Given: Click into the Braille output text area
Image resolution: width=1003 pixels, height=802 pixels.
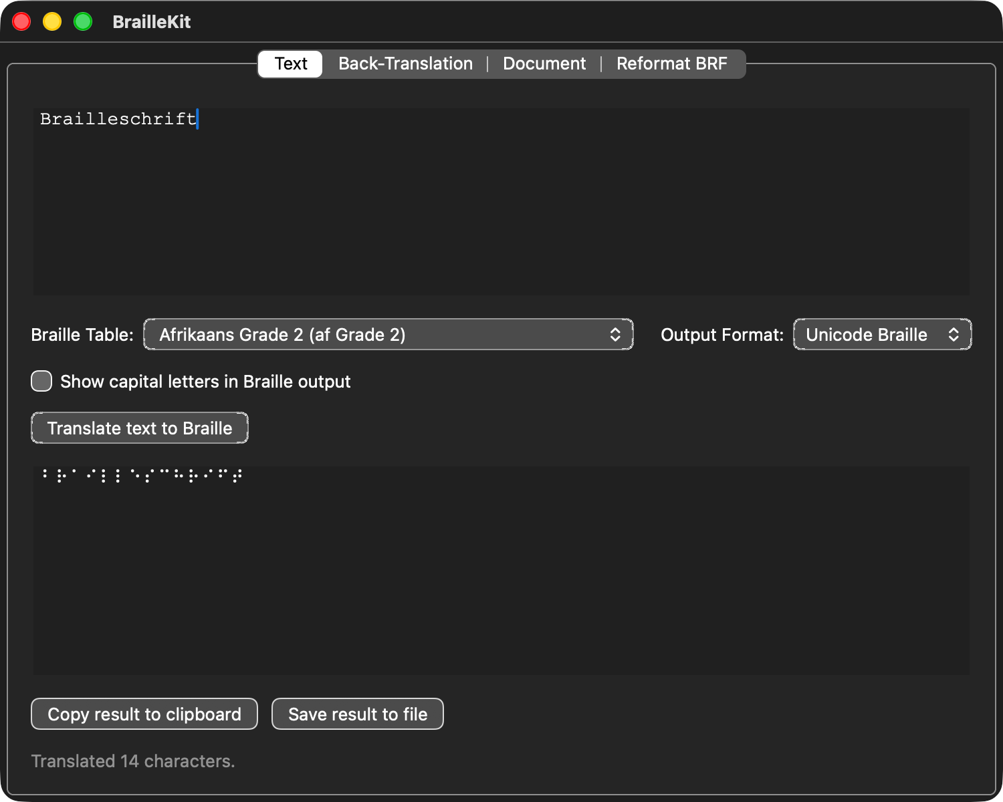Looking at the screenshot, I should point(501,570).
